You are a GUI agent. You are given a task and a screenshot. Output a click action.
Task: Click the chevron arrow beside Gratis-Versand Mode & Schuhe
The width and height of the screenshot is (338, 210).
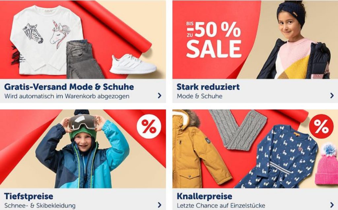coord(159,95)
